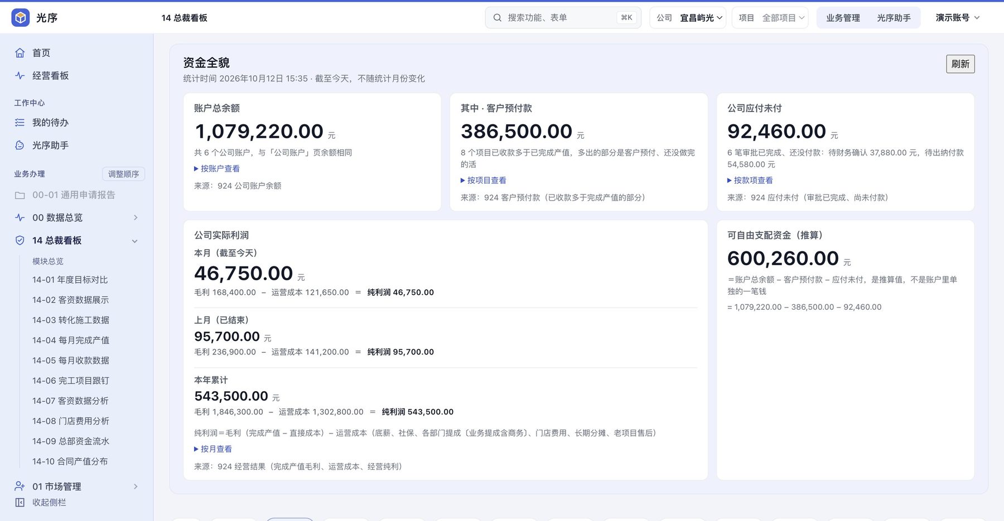Open 14-01 年度目标对比
The height and width of the screenshot is (521, 1004).
[x=70, y=280]
